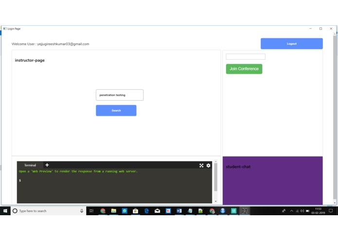338x240 pixels.
Task: Launch Microsoft Edge from the taskbar
Action: tap(146, 211)
